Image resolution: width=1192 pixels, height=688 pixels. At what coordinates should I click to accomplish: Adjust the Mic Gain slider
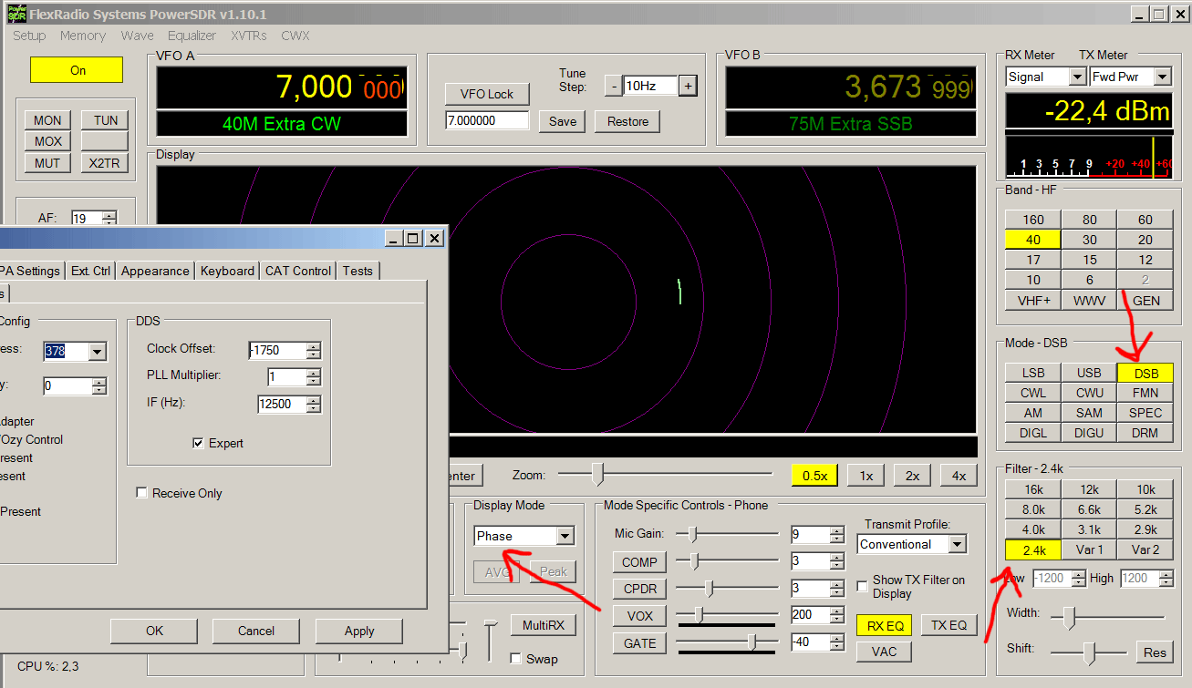(x=693, y=534)
